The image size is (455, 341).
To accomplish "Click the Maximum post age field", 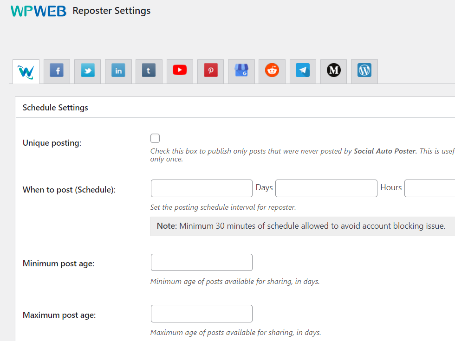I will [201, 314].
